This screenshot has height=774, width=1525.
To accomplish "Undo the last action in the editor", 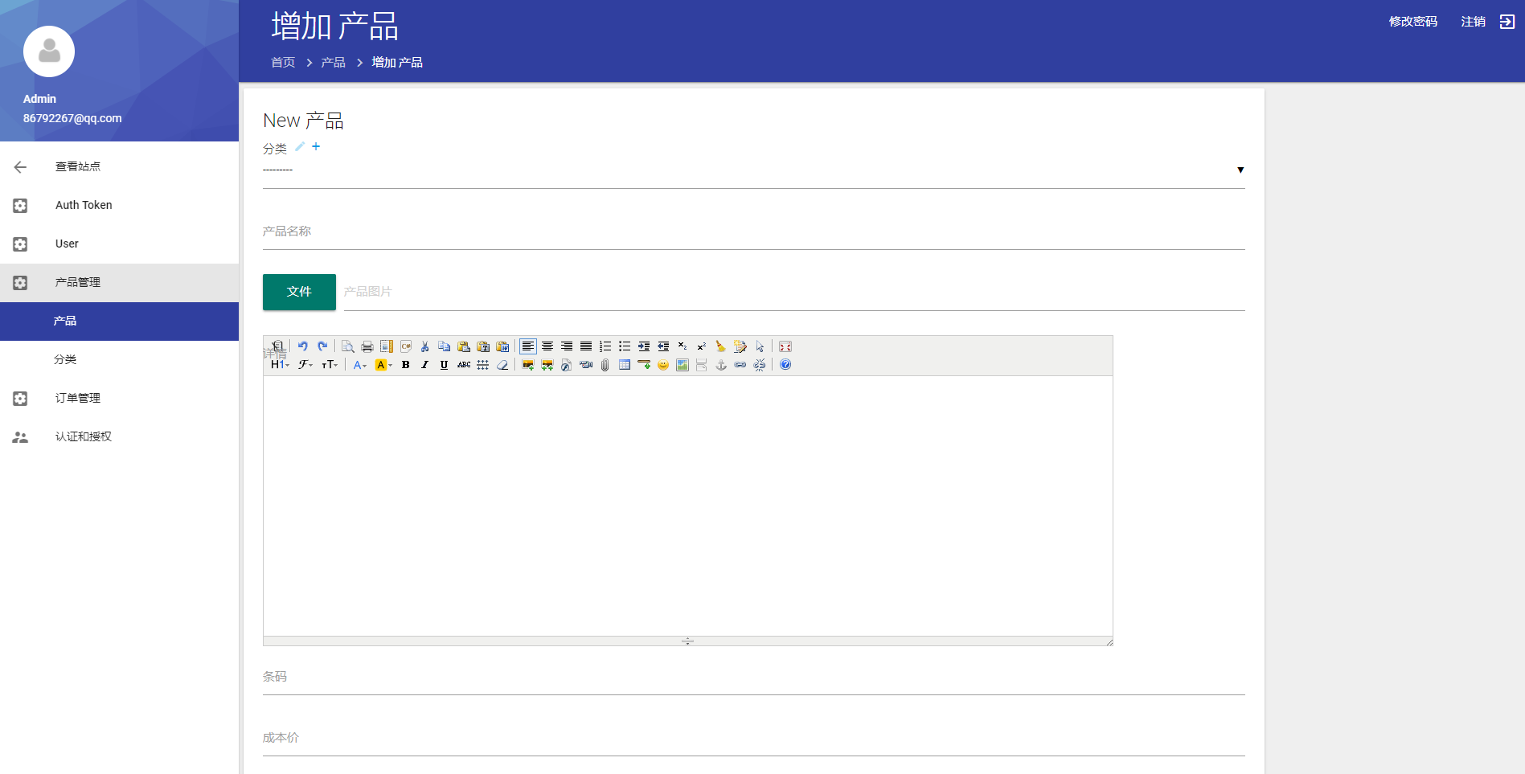I will (303, 346).
